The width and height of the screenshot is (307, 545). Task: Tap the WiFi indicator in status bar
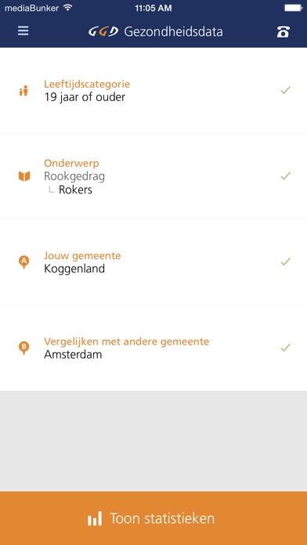pyautogui.click(x=68, y=7)
